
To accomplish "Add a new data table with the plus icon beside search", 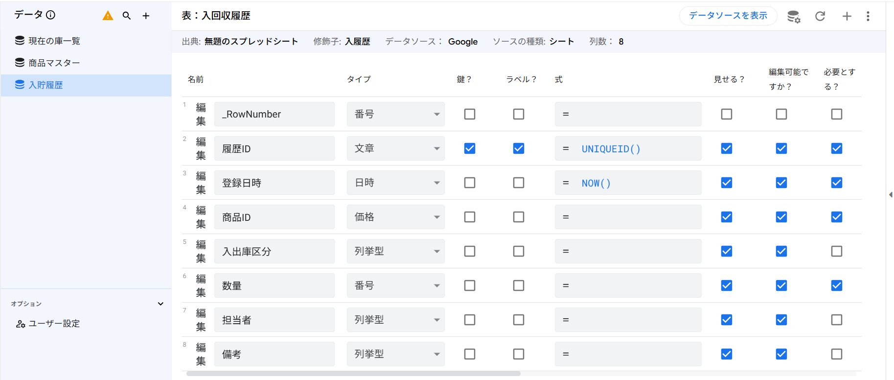I will [146, 16].
